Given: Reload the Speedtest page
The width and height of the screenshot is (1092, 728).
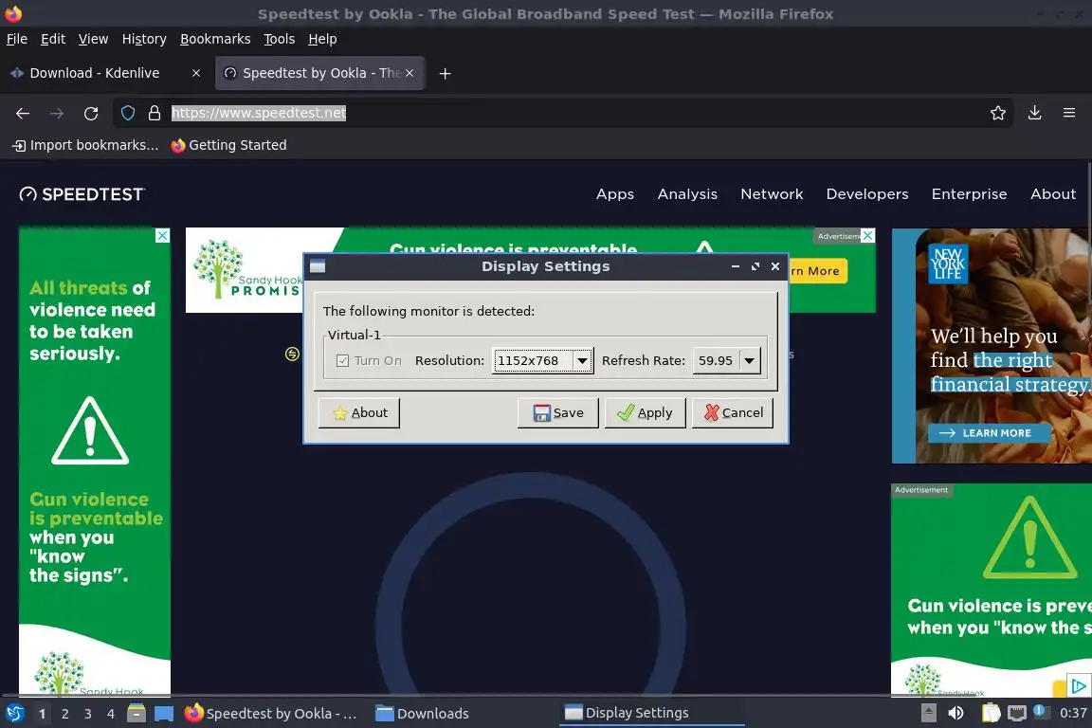Looking at the screenshot, I should [x=91, y=113].
